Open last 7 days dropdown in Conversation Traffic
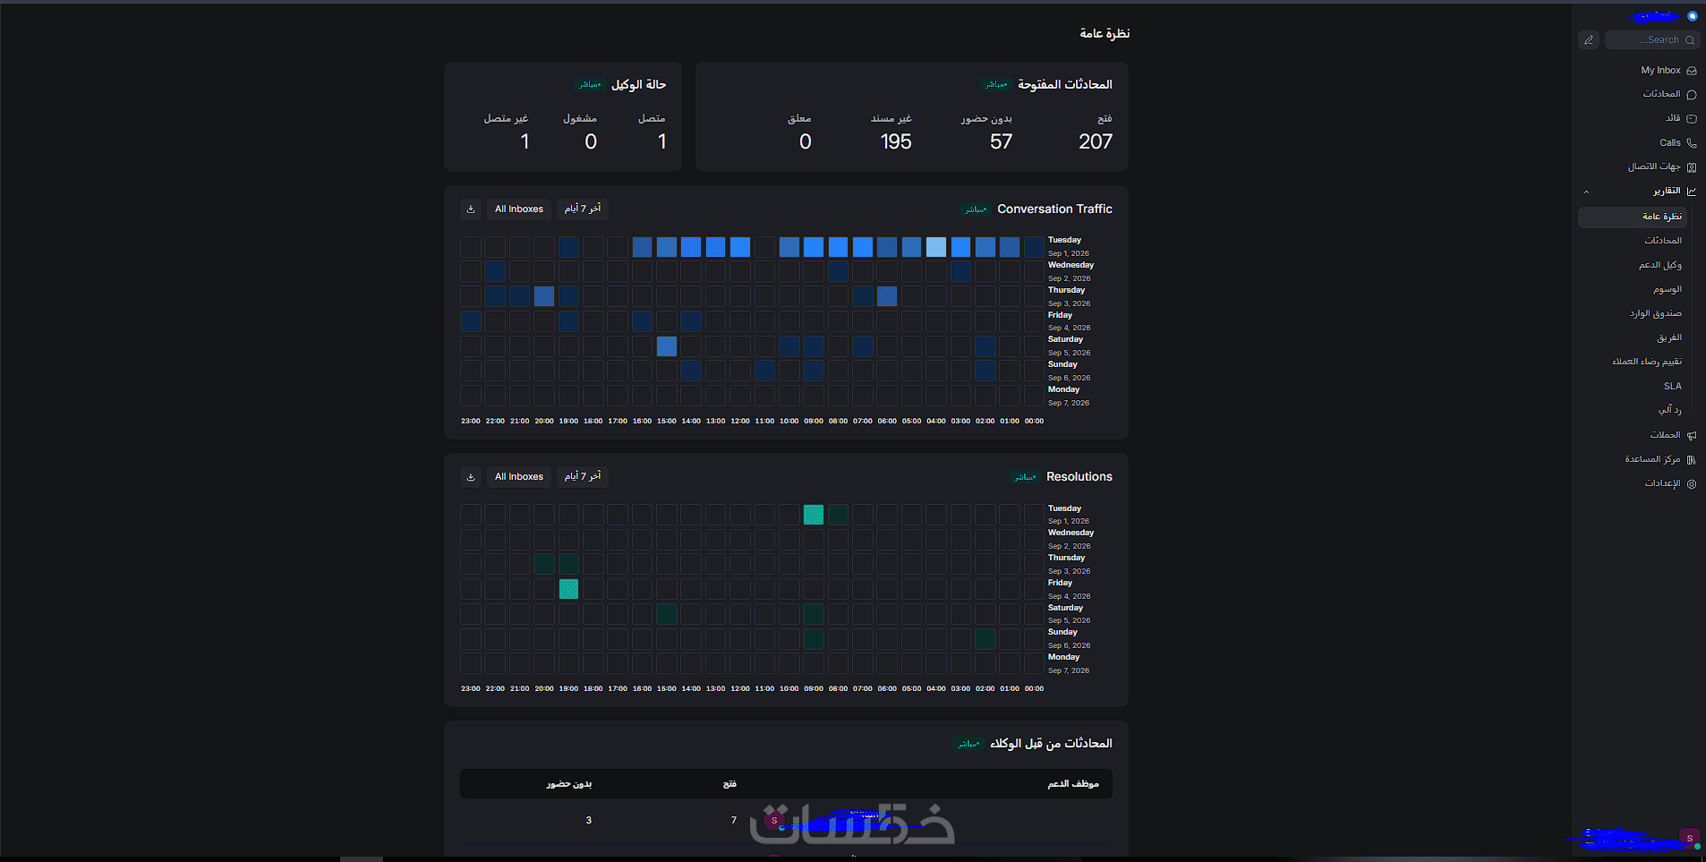The width and height of the screenshot is (1706, 862). (x=583, y=209)
